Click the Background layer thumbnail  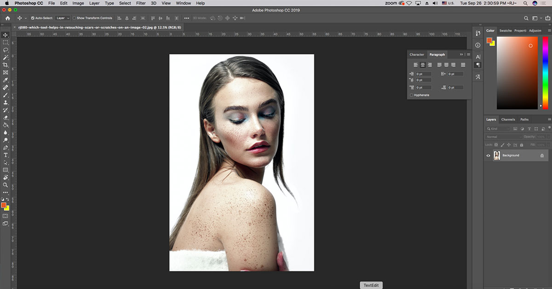pos(497,156)
